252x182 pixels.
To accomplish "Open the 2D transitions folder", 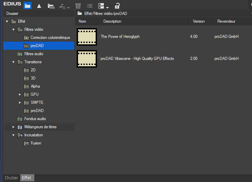I will [33, 70].
